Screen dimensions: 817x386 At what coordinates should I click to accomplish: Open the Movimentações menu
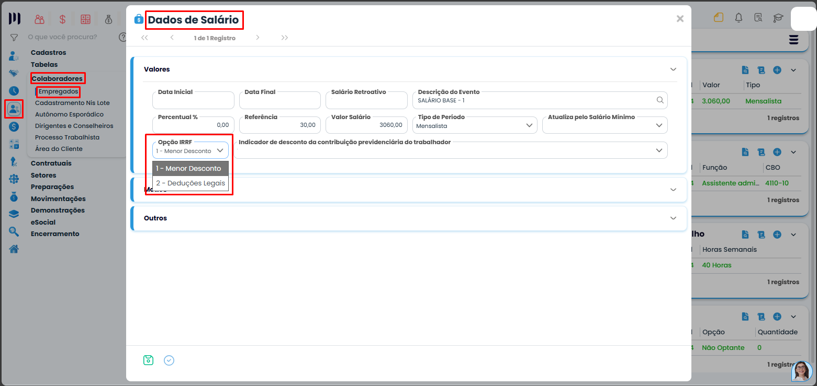(x=58, y=198)
